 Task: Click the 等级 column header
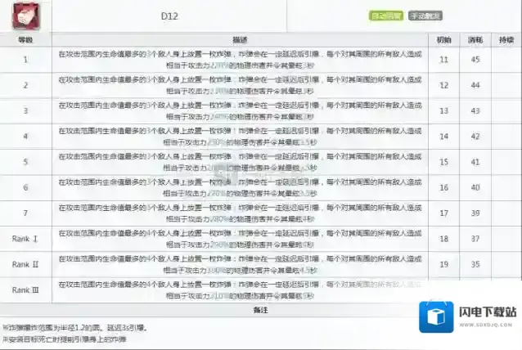25,39
